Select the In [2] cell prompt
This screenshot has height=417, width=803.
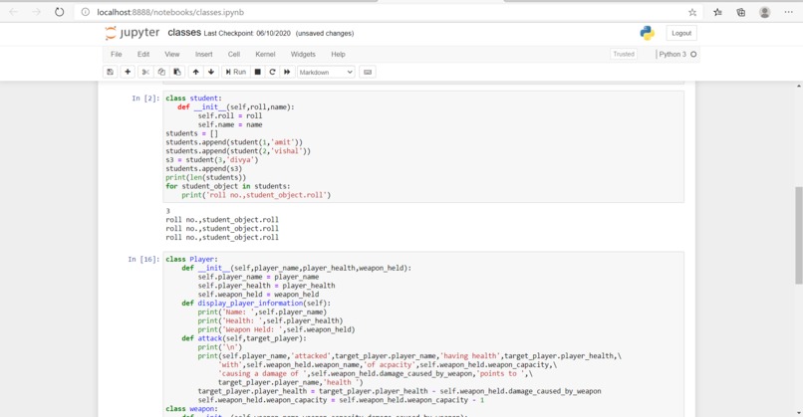pos(145,99)
